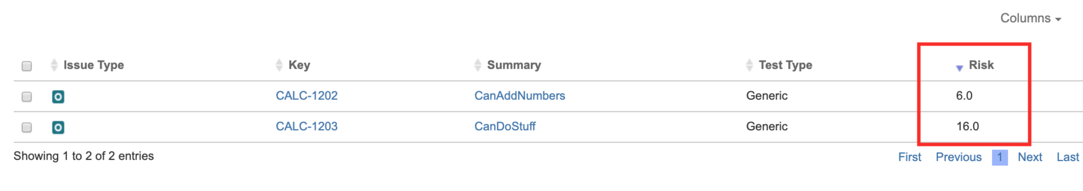
Task: Click the Next pagination link
Action: click(x=1030, y=157)
